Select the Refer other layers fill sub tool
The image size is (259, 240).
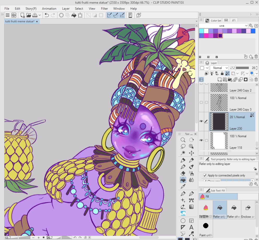pos(234,209)
